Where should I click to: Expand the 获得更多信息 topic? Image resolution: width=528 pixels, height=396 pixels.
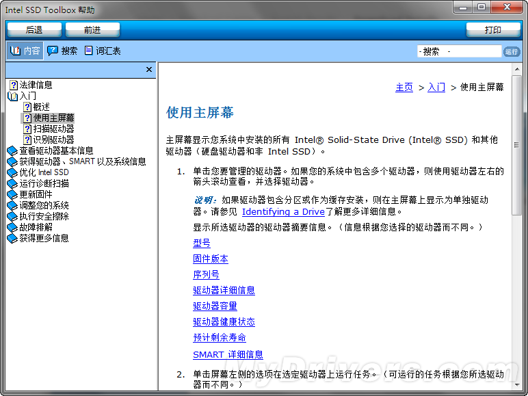coord(44,238)
